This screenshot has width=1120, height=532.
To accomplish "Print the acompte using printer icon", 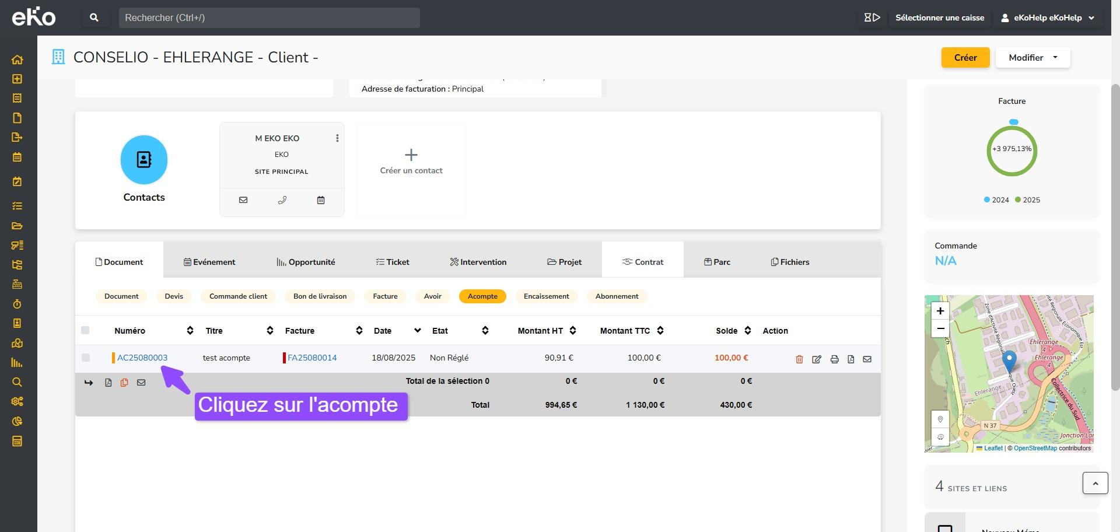I will coord(834,359).
